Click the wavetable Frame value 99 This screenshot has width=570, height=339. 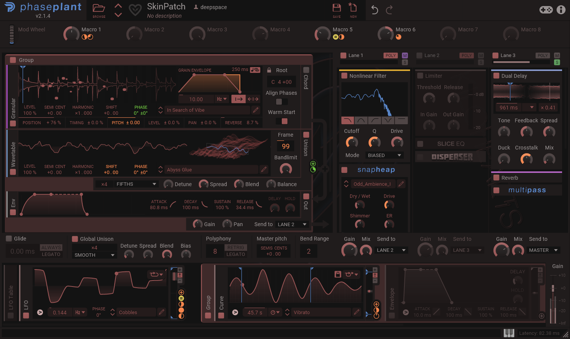[285, 146]
